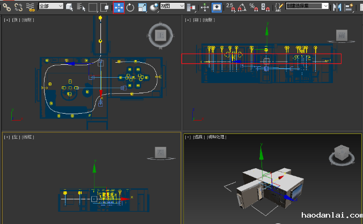Toggle Window/Crossing selection mode
This screenshot has height=224, width=363.
pyautogui.click(x=105, y=7)
